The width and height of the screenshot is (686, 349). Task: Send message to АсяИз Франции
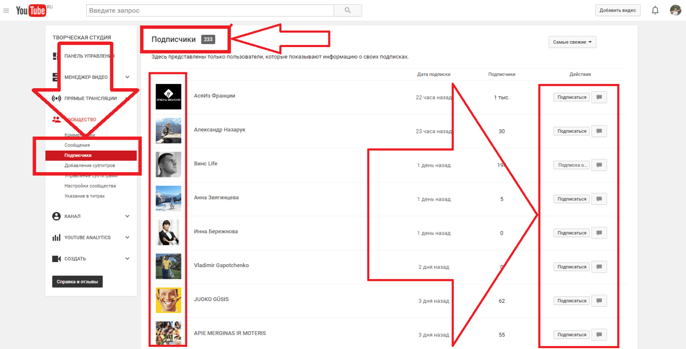pyautogui.click(x=599, y=97)
